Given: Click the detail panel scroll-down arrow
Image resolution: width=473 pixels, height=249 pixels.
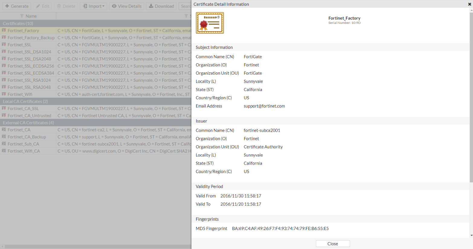Looking at the screenshot, I should (x=471, y=235).
